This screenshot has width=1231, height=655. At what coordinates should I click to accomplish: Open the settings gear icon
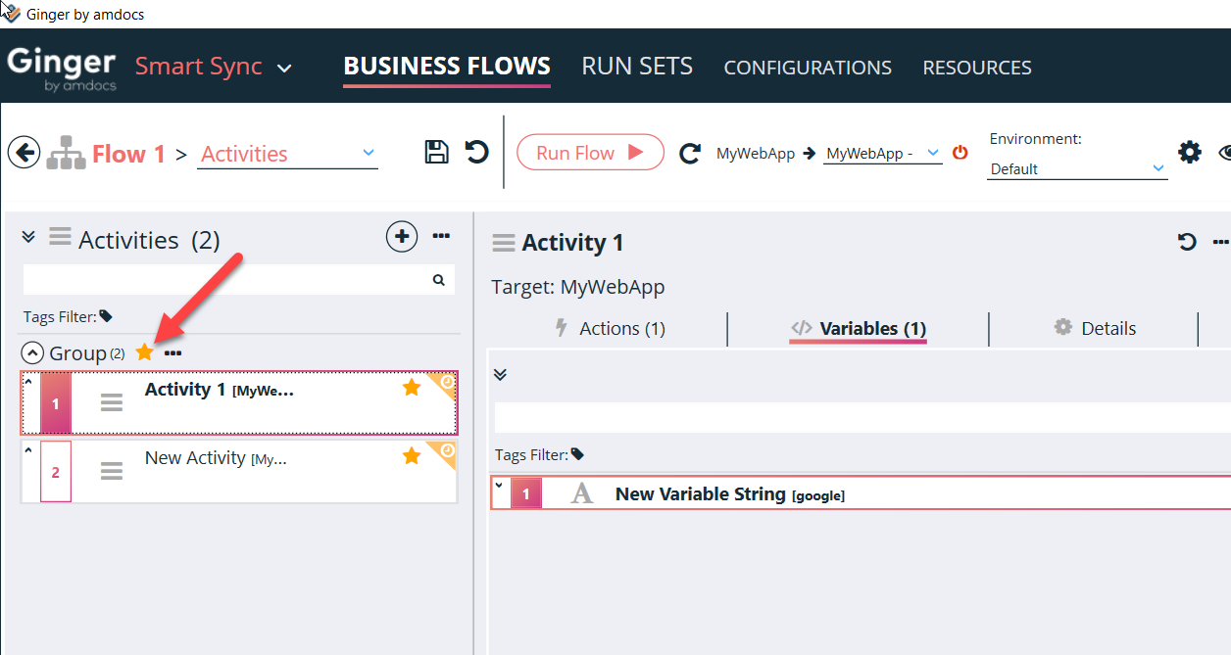[x=1189, y=152]
